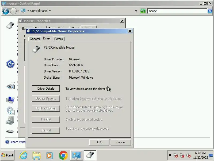Switch to Control Panel taskbar button

[x=76, y=155]
